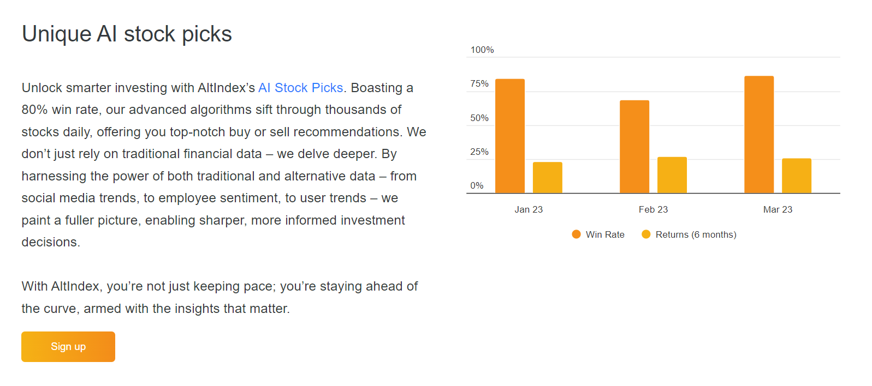Click the Feb 23 axis label

tap(653, 209)
